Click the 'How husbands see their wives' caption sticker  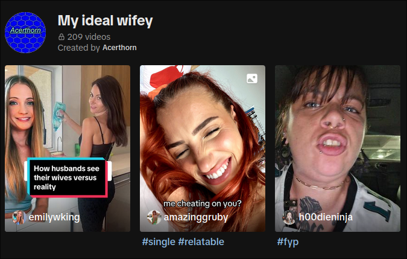click(68, 177)
